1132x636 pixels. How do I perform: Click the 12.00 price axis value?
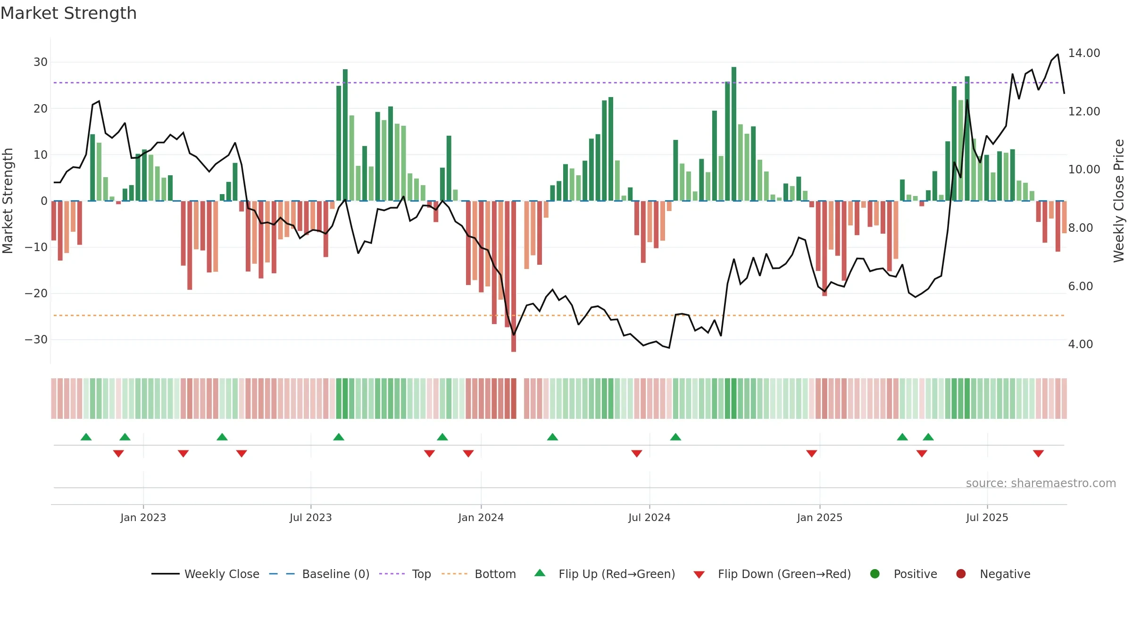1084,112
